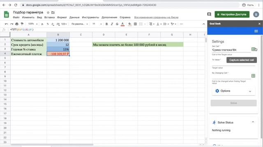Click Настройки Доступа share button
The width and height of the screenshot is (263, 147).
(232, 14)
